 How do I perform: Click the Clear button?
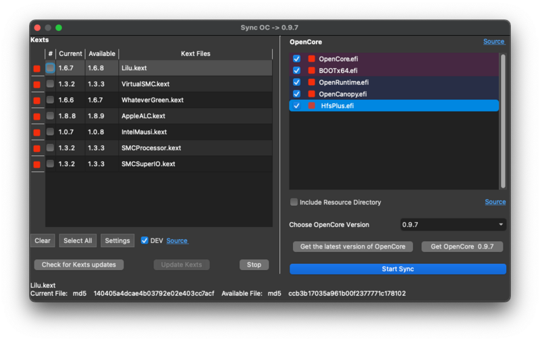(43, 240)
